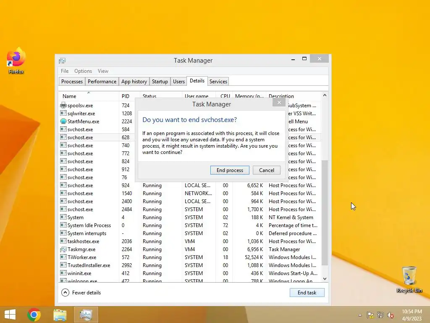430x323 pixels.
Task: Open the View menu
Action: pyautogui.click(x=103, y=71)
